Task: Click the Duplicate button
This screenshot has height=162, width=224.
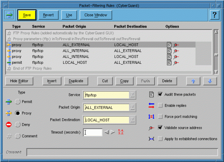Action: click(76, 81)
